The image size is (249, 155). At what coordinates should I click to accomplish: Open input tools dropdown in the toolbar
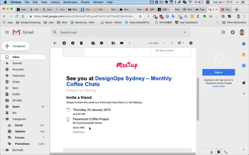pos(180,43)
